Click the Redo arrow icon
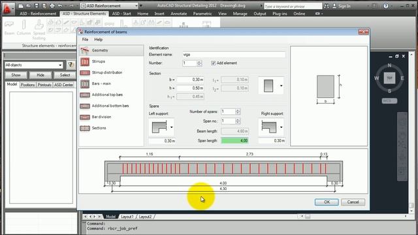The height and width of the screenshot is (235, 418). [71, 6]
